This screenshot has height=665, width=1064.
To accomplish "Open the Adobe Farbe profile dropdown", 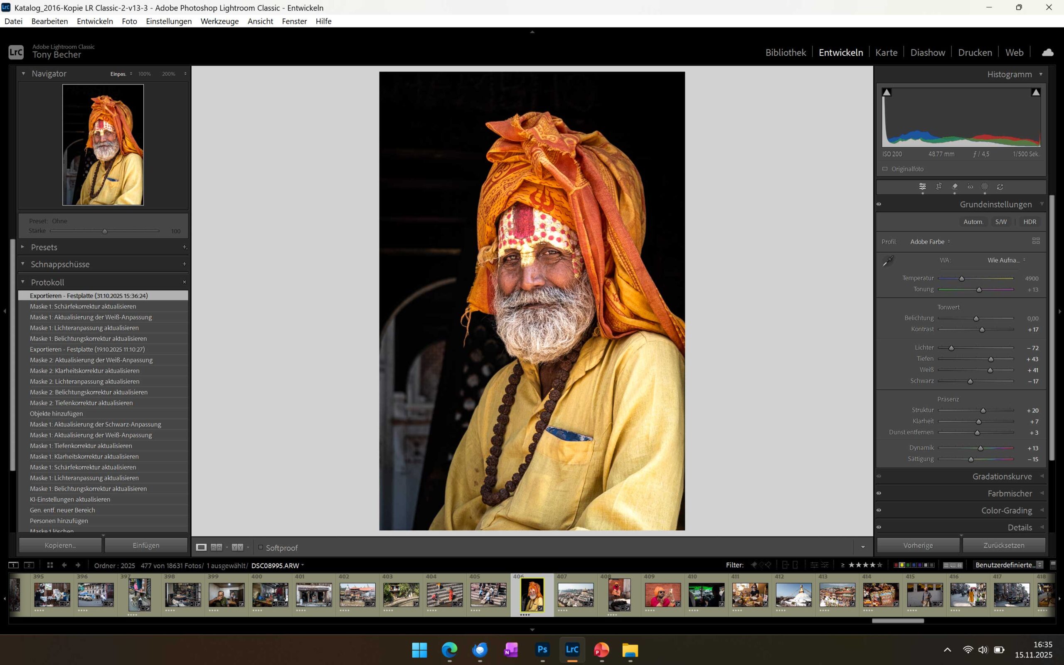I will 929,242.
